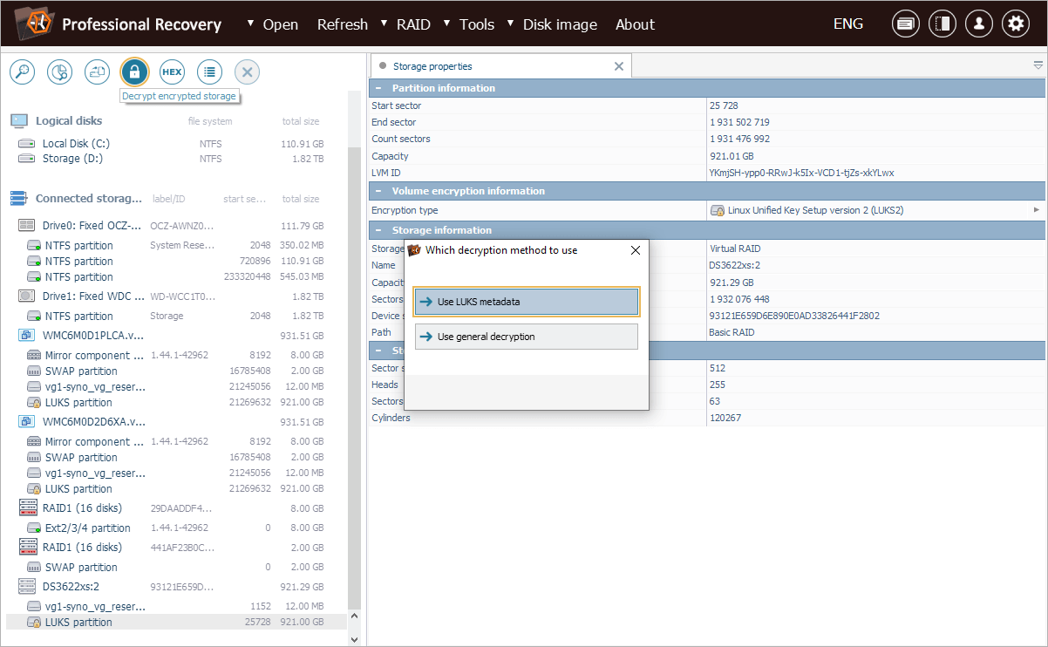Open the user account icon

[x=979, y=24]
